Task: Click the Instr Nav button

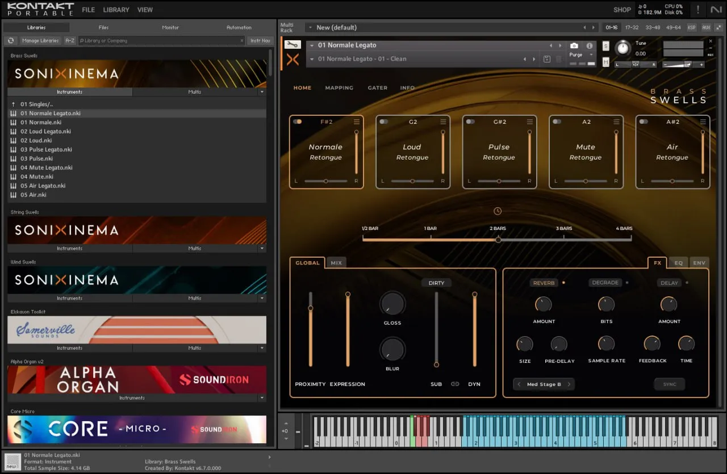Action: 261,41
